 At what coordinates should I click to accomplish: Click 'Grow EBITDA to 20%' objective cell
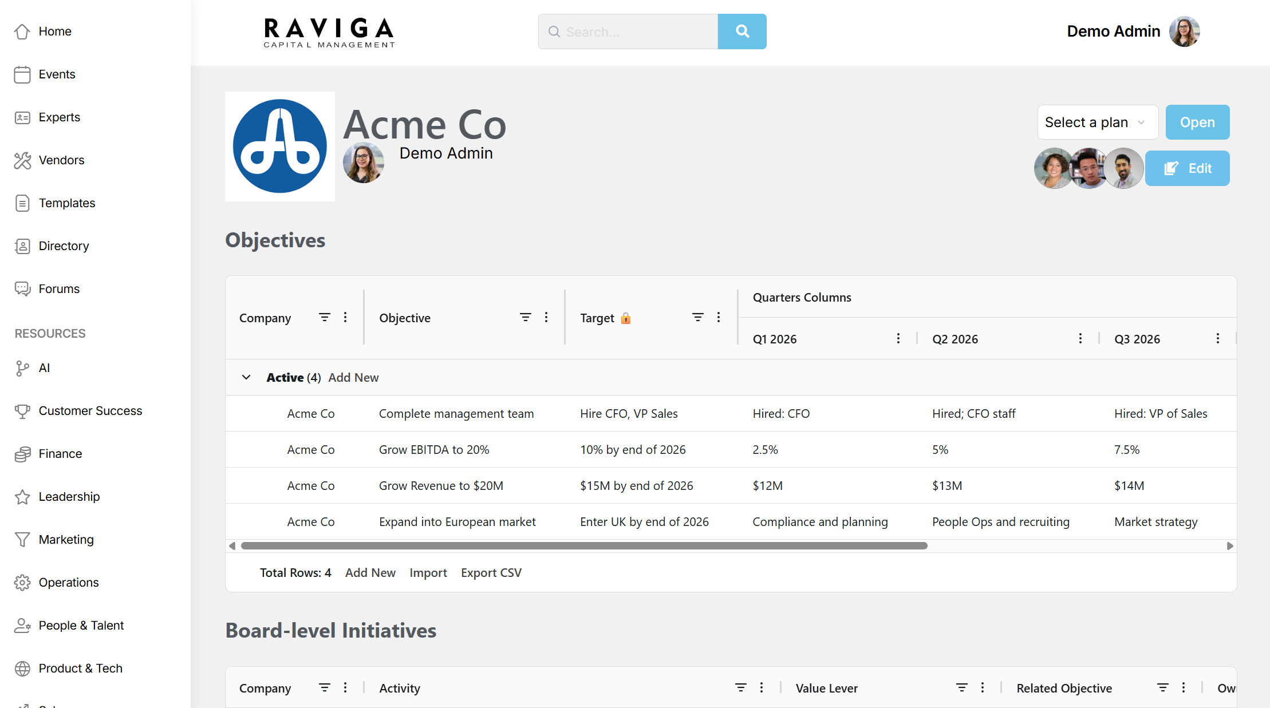pyautogui.click(x=434, y=449)
